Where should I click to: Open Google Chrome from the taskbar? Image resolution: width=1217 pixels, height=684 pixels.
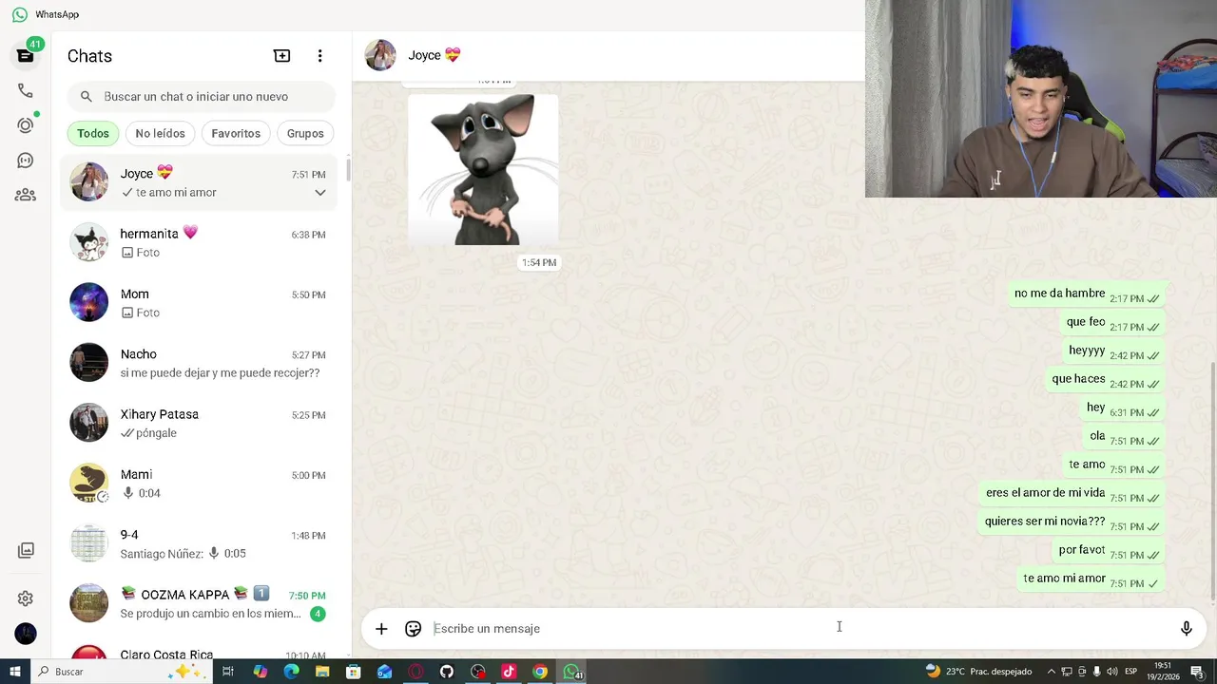[540, 672]
